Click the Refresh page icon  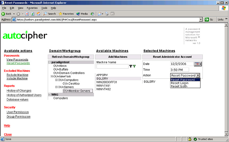[x=33, y=14]
